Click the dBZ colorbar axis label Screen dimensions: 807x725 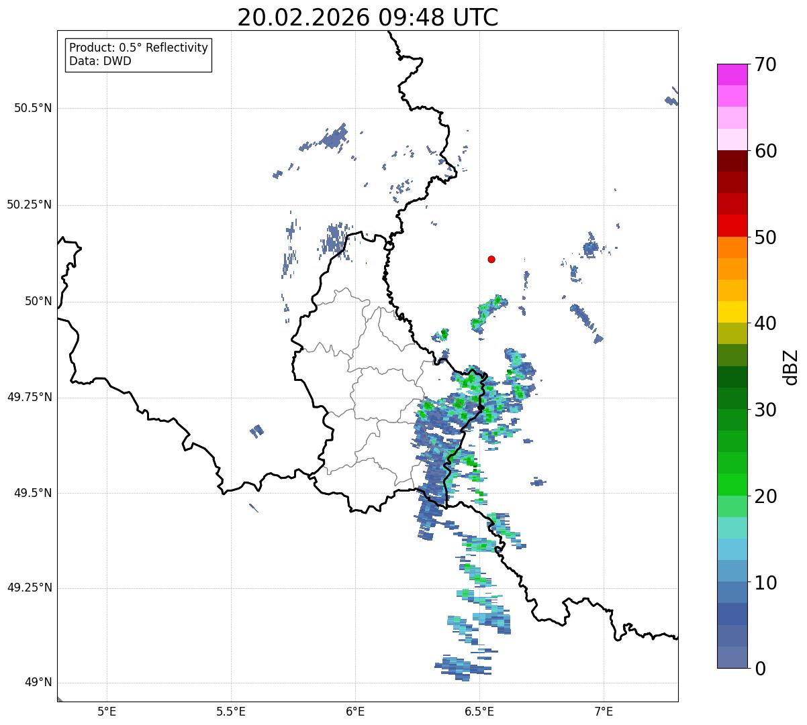tap(791, 367)
